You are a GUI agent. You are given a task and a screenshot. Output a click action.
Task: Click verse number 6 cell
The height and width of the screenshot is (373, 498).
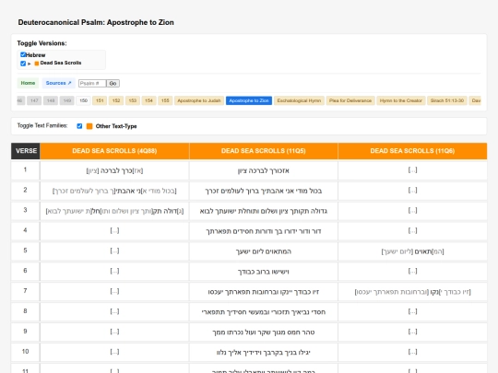pyautogui.click(x=26, y=271)
